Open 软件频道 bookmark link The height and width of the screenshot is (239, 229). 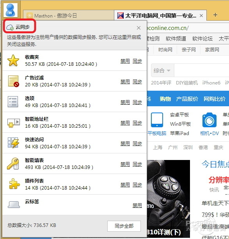(176, 39)
